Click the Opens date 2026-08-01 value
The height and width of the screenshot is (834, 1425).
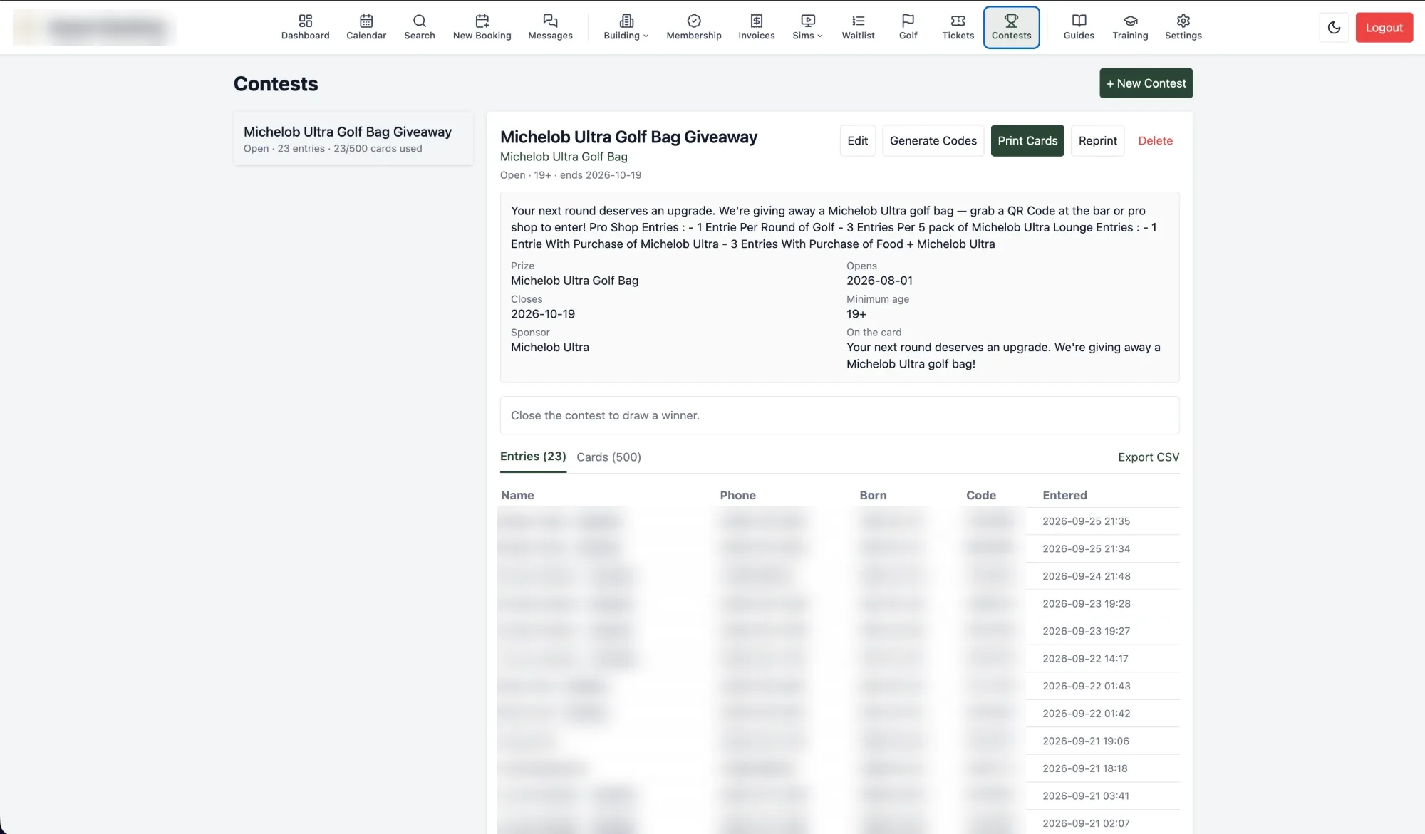[x=879, y=281]
